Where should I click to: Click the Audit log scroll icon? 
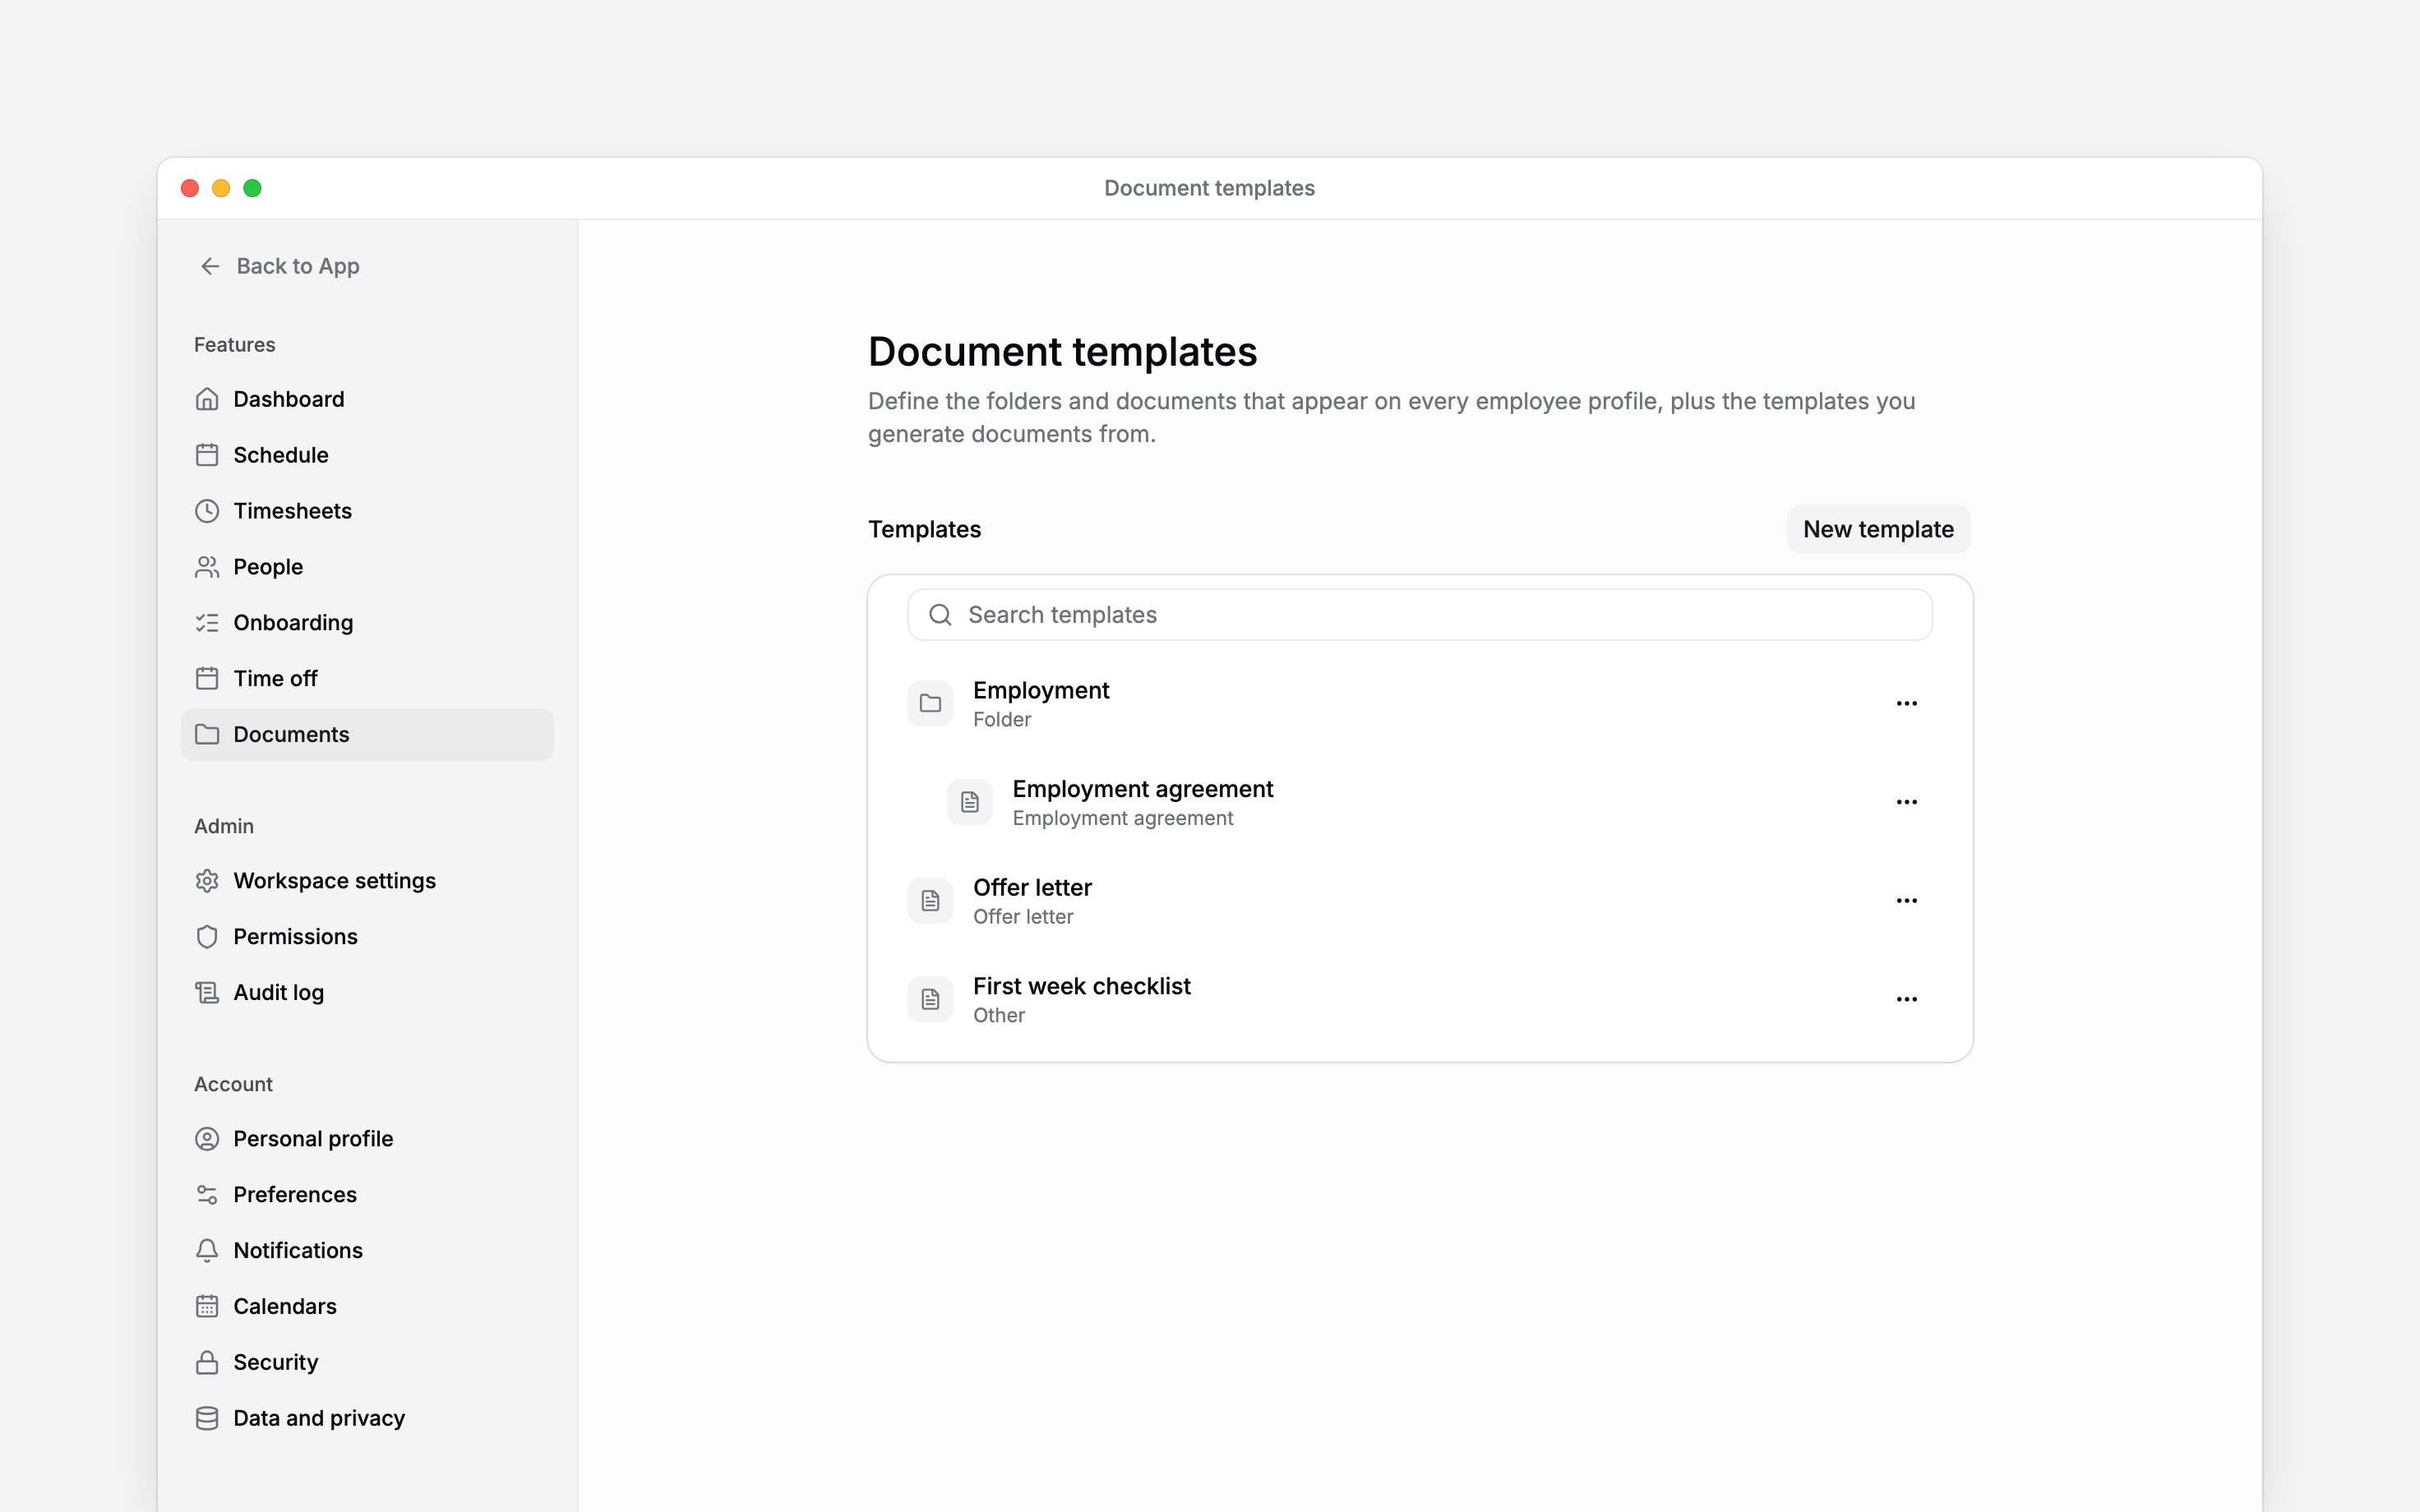click(207, 993)
